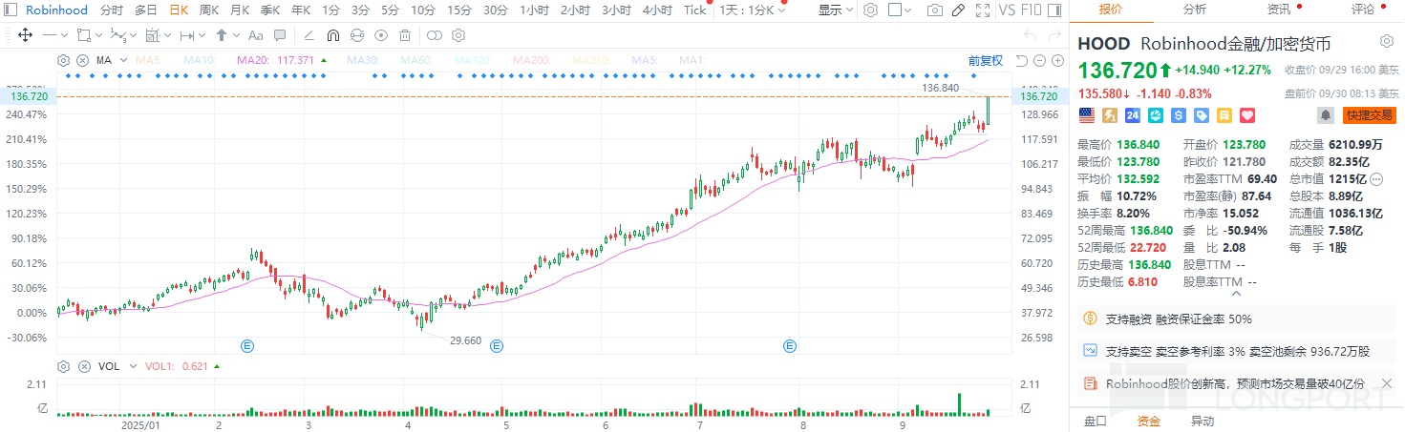
Task: Open the 显示 display dropdown
Action: [837, 10]
